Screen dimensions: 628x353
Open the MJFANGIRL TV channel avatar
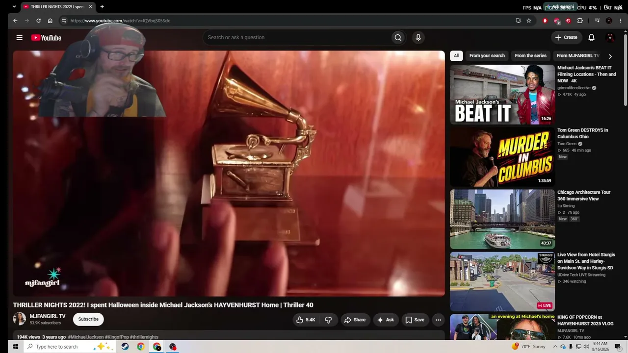[19, 319]
